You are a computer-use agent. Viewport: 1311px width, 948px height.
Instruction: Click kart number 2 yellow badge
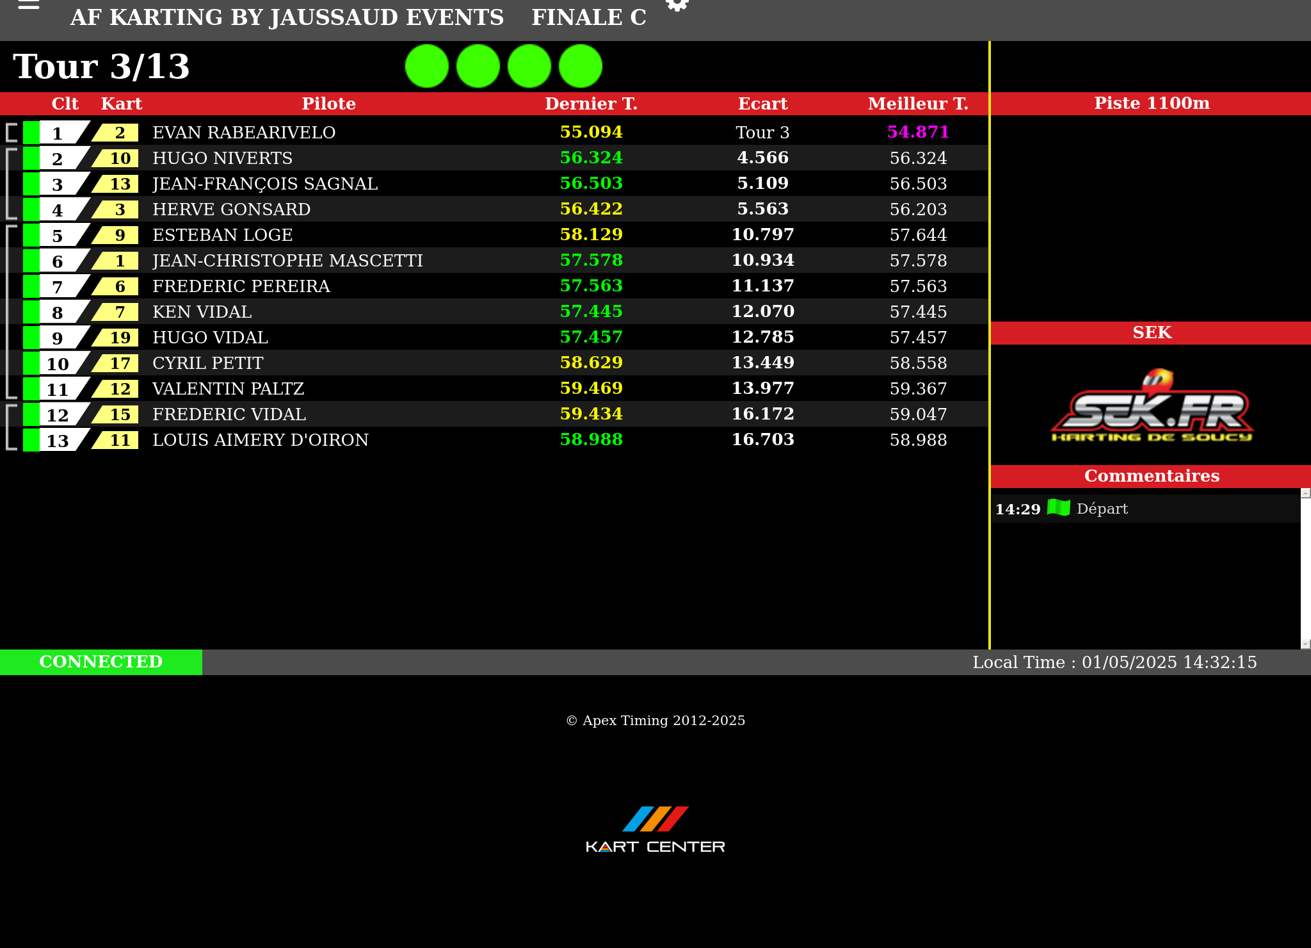(118, 133)
